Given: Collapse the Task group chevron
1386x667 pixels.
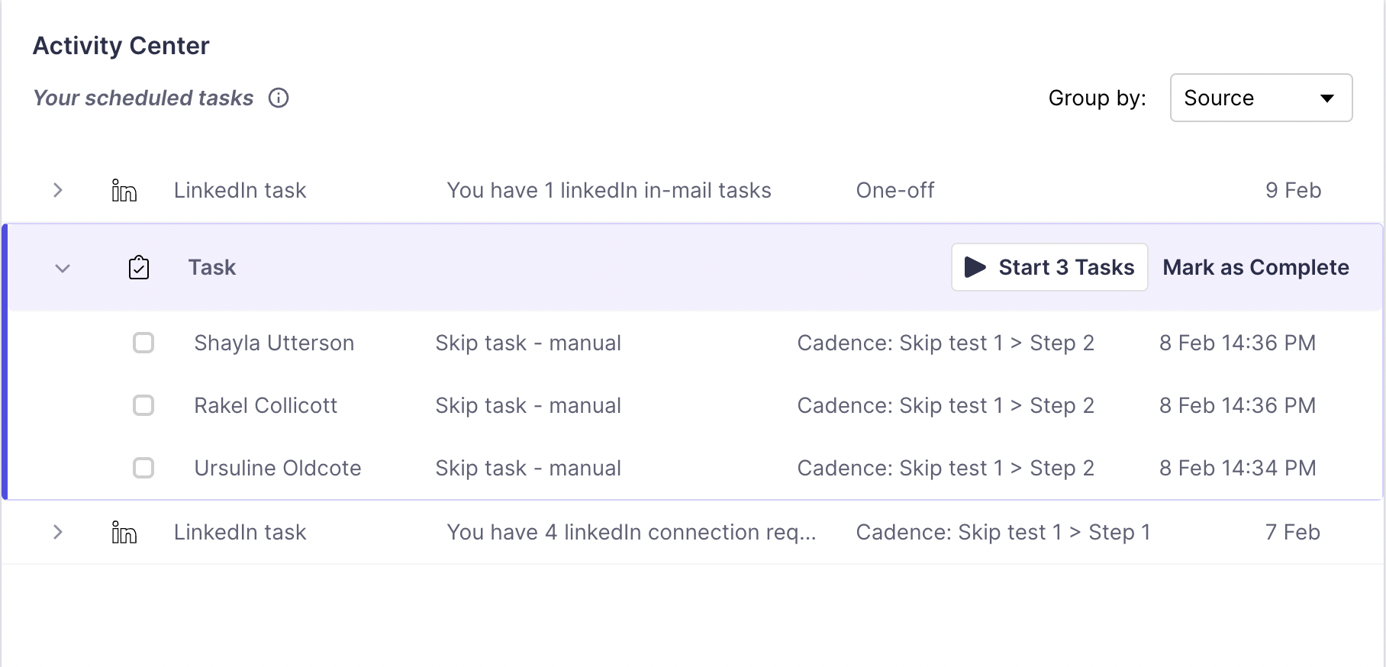Looking at the screenshot, I should pyautogui.click(x=63, y=268).
